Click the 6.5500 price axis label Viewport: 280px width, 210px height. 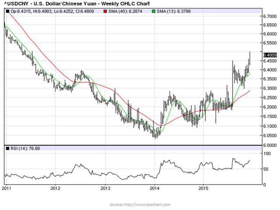click(270, 43)
